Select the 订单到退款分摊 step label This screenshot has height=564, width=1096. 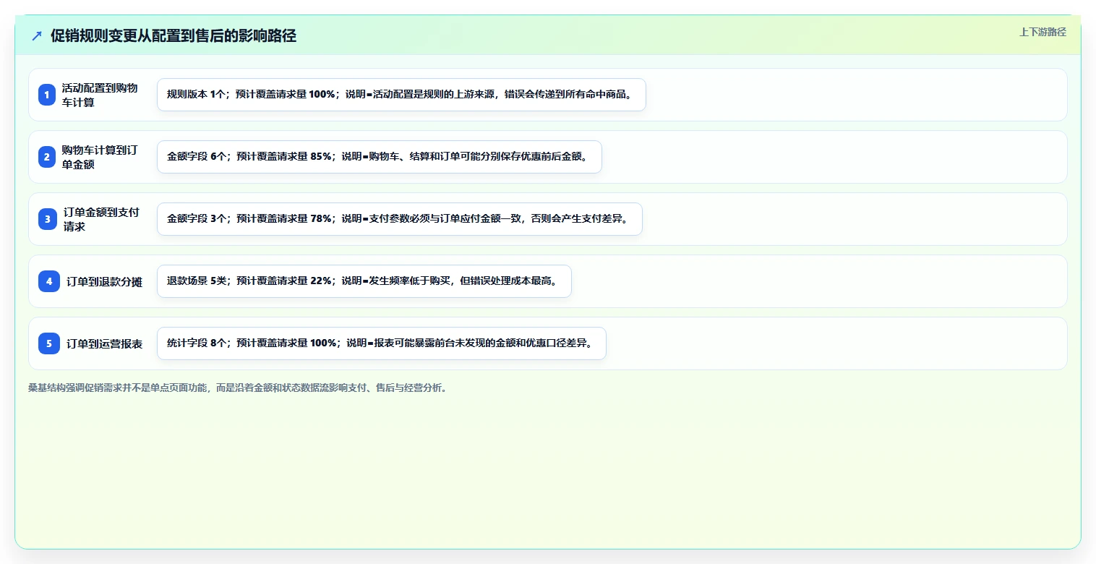(x=105, y=282)
